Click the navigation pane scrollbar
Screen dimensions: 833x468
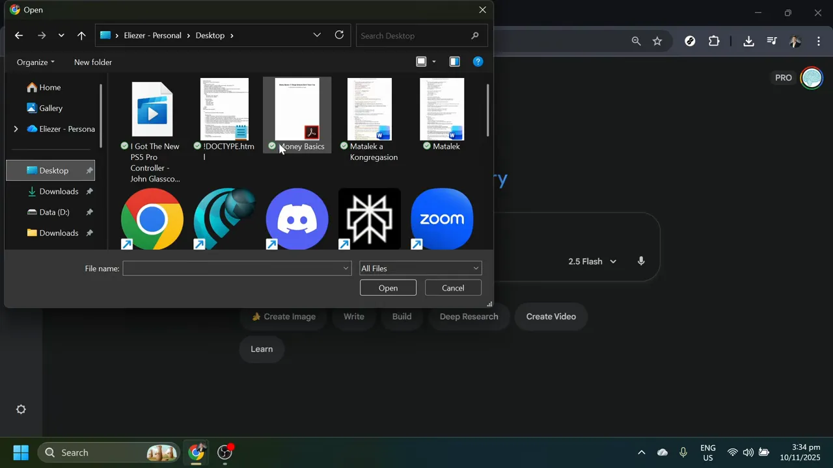(x=101, y=116)
